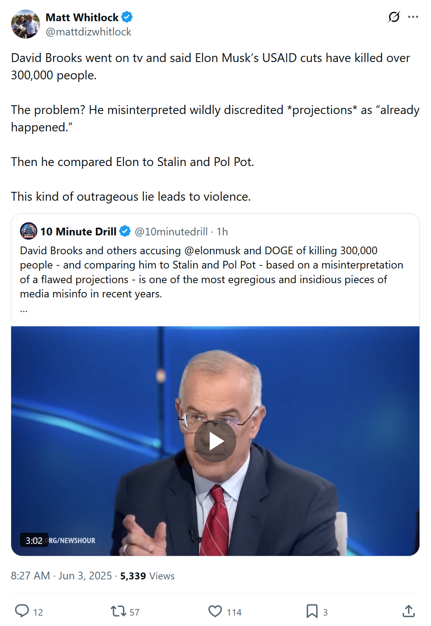Open the @10minutedrill handle
Image resolution: width=431 pixels, height=626 pixels.
pos(171,232)
